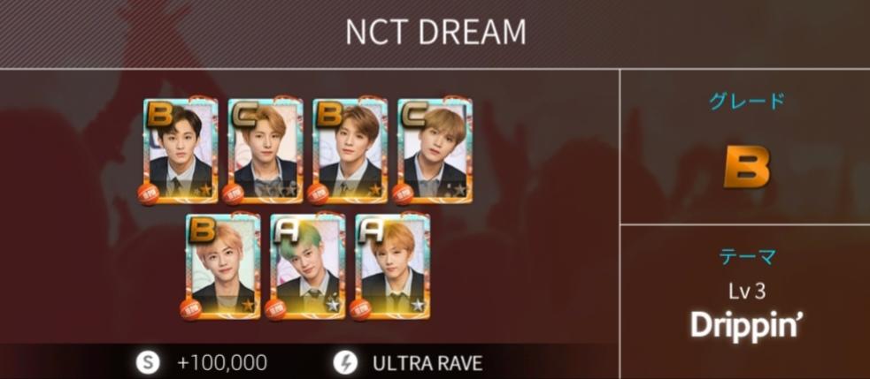Click the large orange B grade icon
This screenshot has height=379, width=870.
(747, 169)
